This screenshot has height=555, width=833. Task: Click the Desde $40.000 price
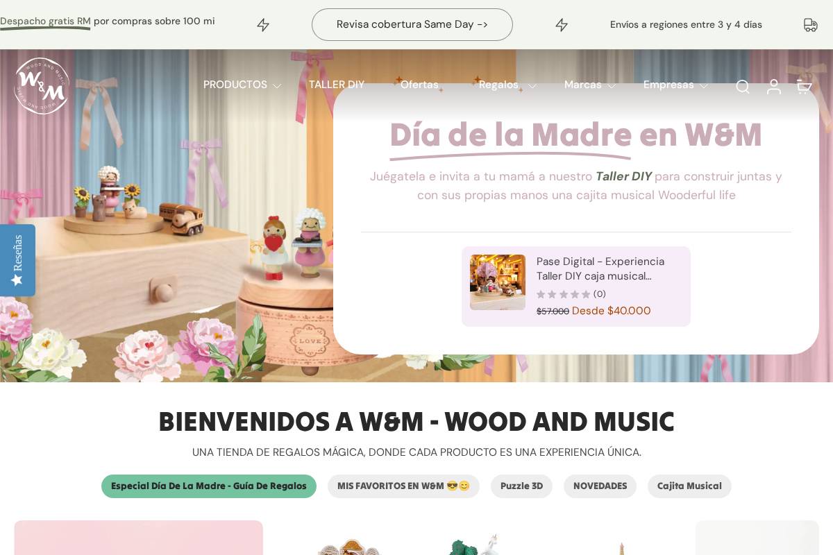point(612,311)
